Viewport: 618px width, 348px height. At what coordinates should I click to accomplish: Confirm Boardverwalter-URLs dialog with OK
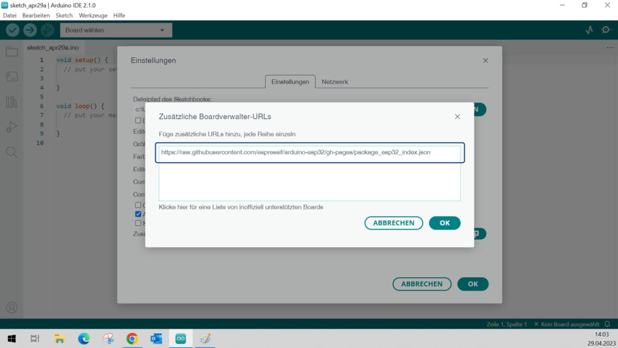pos(444,223)
